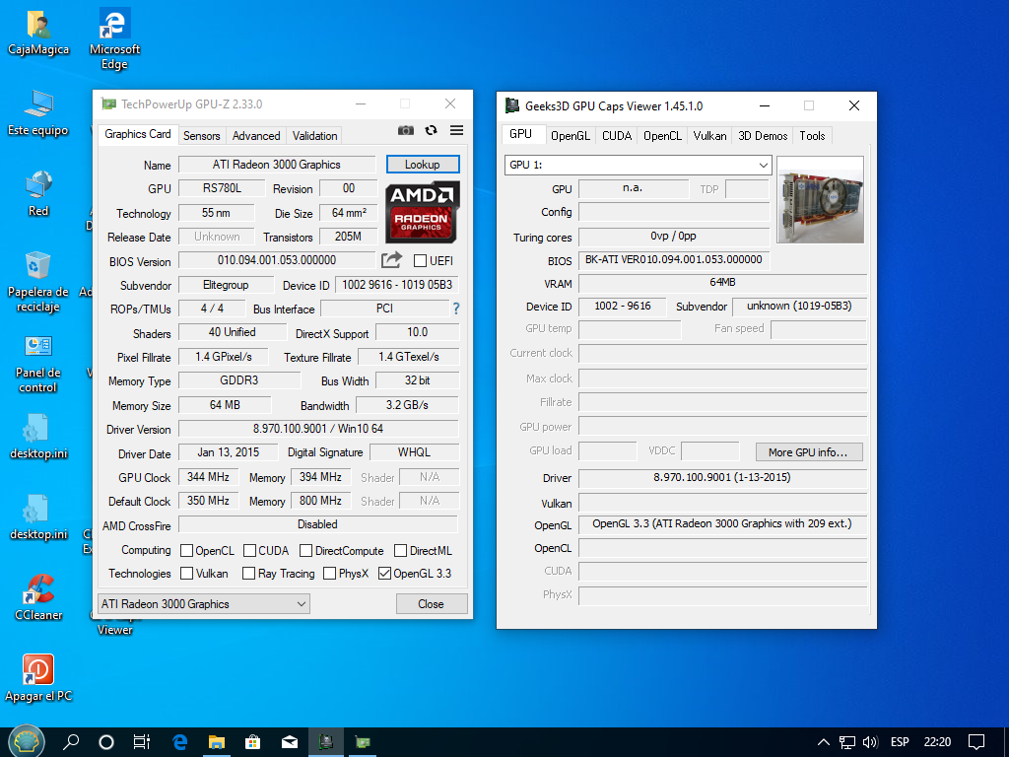The height and width of the screenshot is (757, 1009).
Task: Open taskbar search magnifier
Action: [x=71, y=742]
